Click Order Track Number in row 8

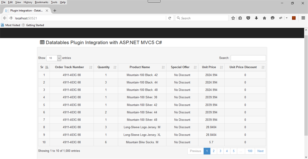tap(72, 127)
